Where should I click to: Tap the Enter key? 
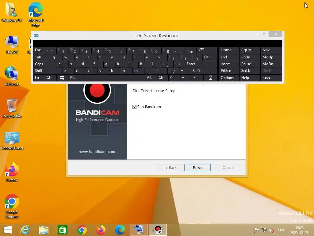(201, 64)
